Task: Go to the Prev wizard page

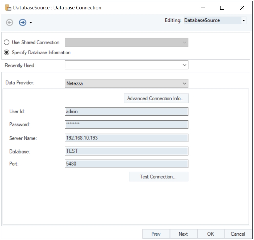Action: point(156,234)
